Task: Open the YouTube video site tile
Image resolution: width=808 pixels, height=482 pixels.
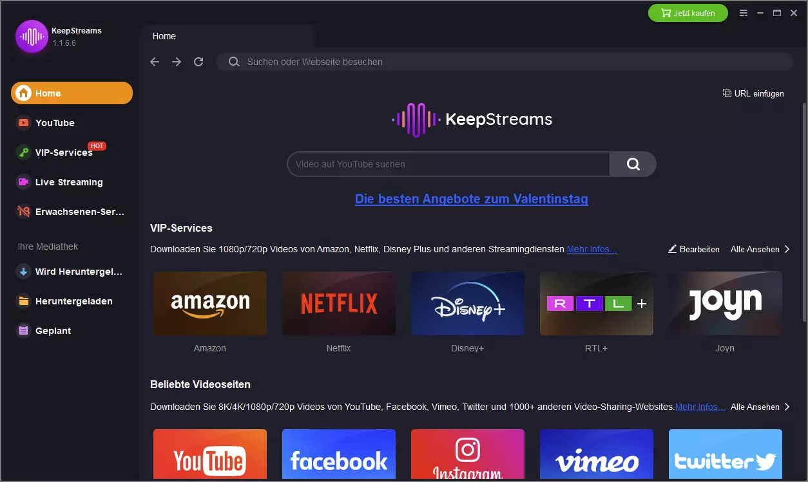Action: 210,455
